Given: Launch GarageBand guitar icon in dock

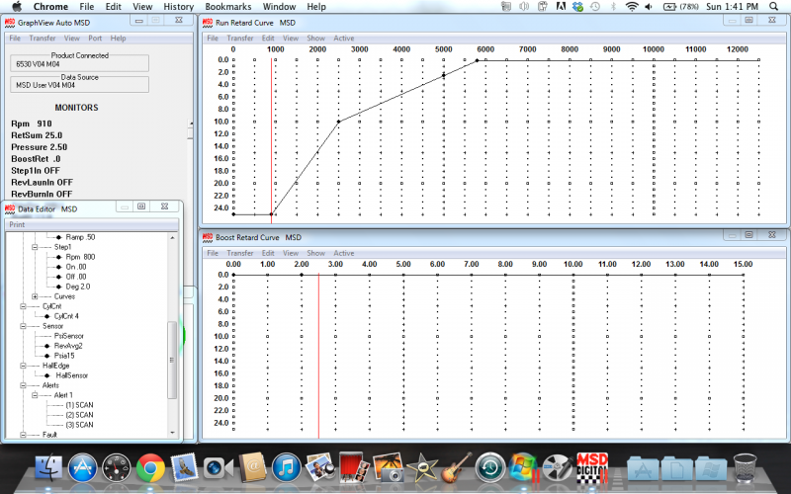Looking at the screenshot, I should 456,467.
